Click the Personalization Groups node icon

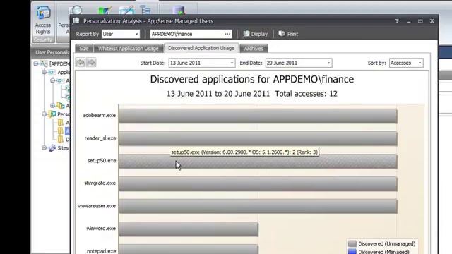click(x=52, y=114)
